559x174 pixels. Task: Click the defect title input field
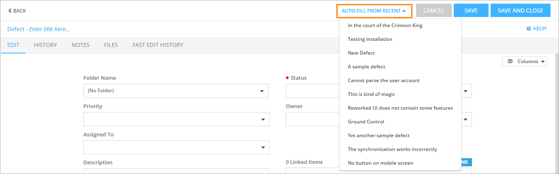(x=49, y=29)
